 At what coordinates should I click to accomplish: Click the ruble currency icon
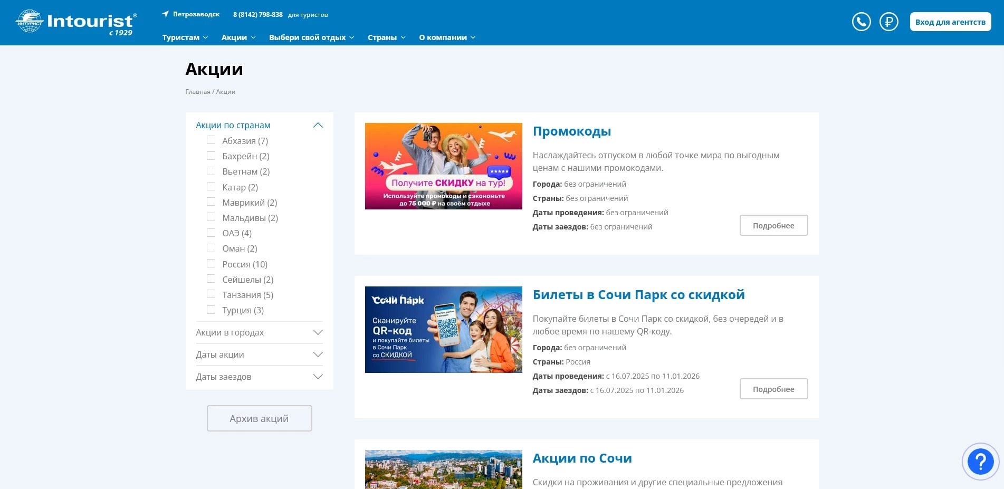point(888,22)
